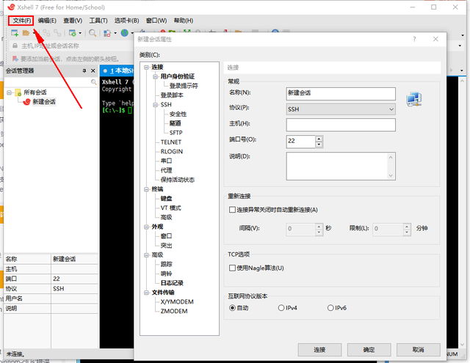Click the 说明 description text area
Viewport: 470px width, 363px height.
coord(341,166)
